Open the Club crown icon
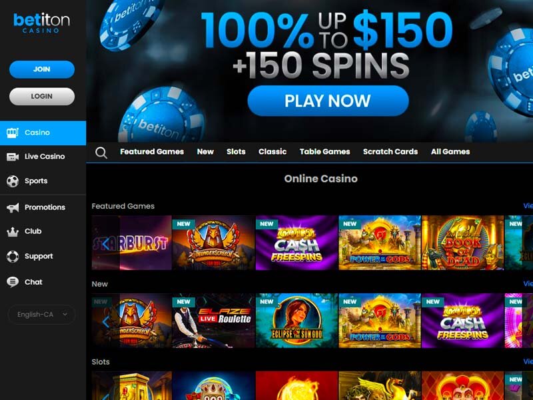 coord(13,231)
